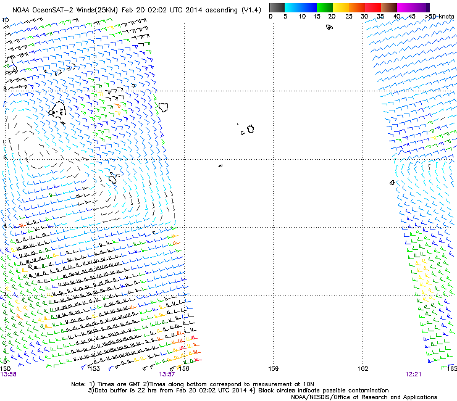Click the gray 0-5 knots color swatch
The width and height of the screenshot is (457, 401).
277,7
